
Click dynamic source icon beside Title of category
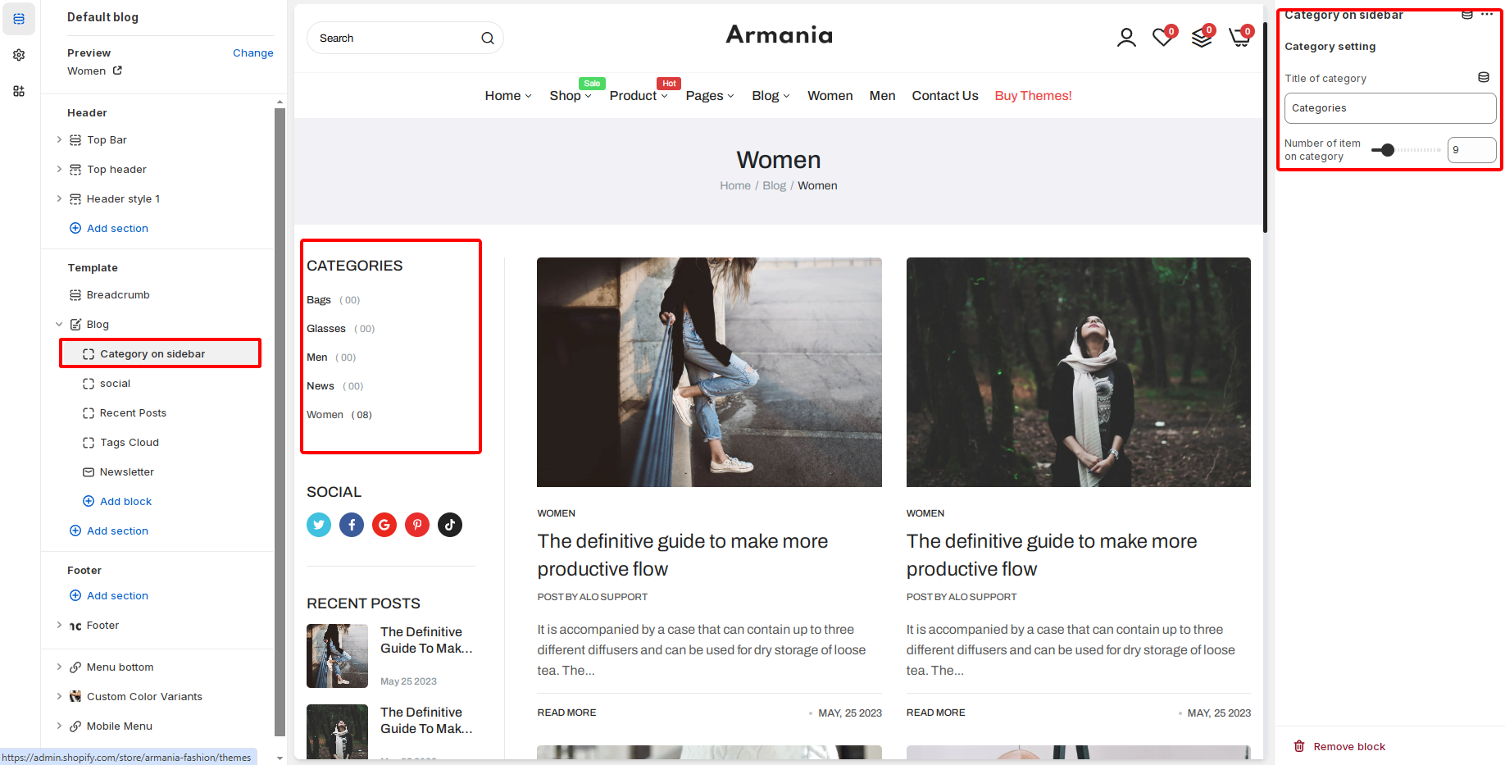pos(1484,77)
